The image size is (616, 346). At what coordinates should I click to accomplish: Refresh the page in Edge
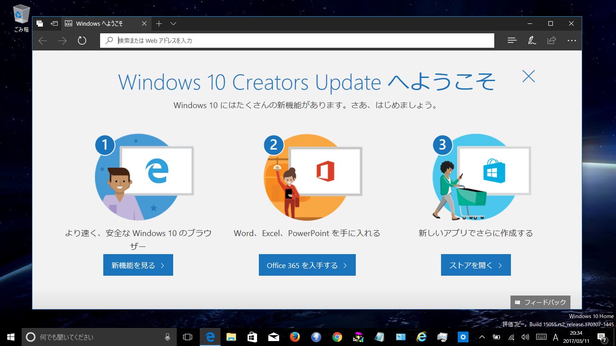tap(82, 41)
